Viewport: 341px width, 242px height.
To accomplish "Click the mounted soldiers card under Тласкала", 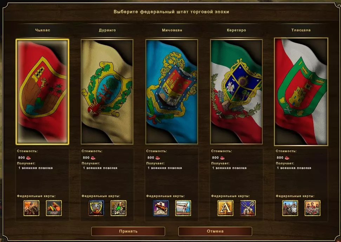I will [290, 208].
